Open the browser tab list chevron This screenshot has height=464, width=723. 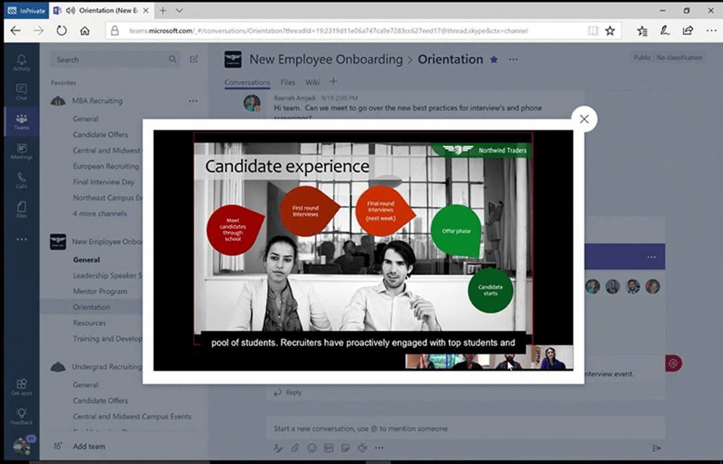[x=179, y=11]
